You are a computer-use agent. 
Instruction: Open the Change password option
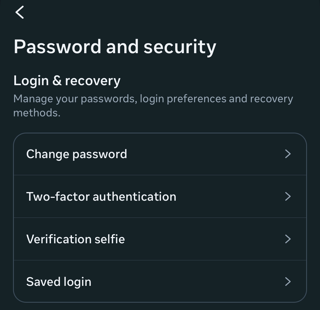point(77,154)
